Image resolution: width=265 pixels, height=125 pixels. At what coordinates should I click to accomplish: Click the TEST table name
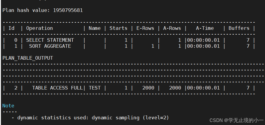click(95, 88)
